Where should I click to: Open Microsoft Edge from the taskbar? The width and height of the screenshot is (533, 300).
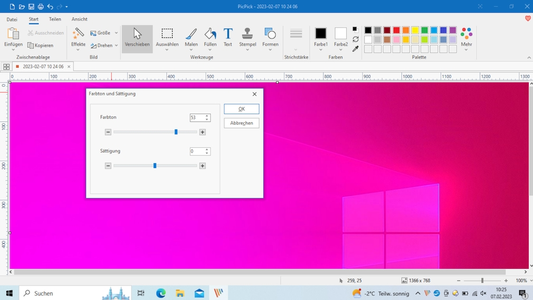161,293
